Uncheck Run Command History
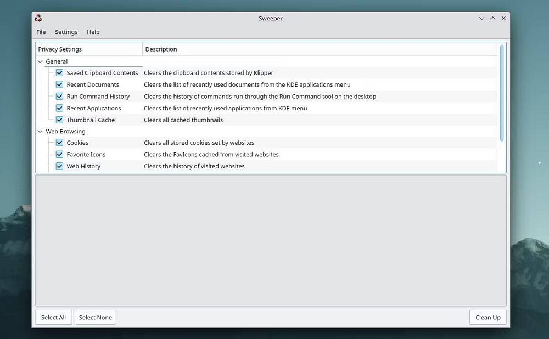 point(59,96)
